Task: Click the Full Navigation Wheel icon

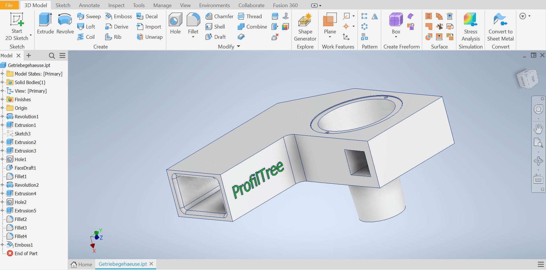Action: (x=538, y=109)
